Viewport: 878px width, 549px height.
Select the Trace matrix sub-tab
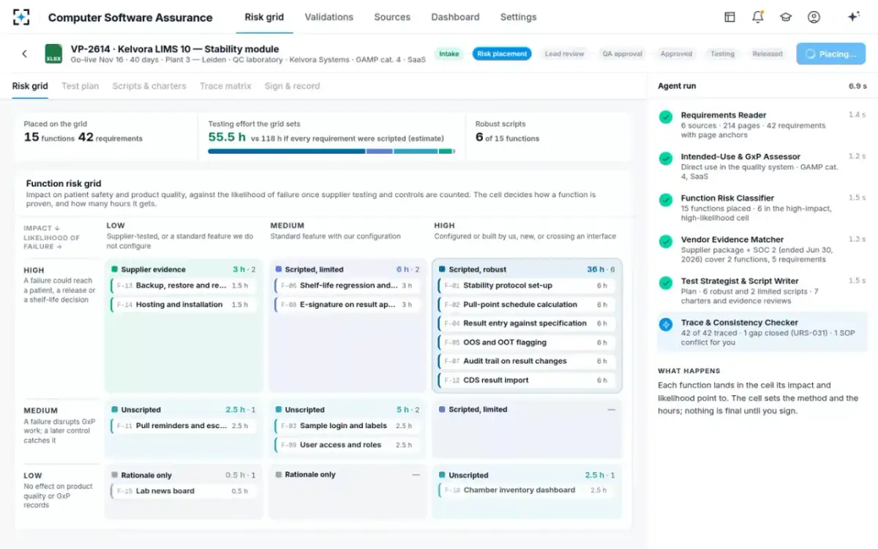point(225,86)
